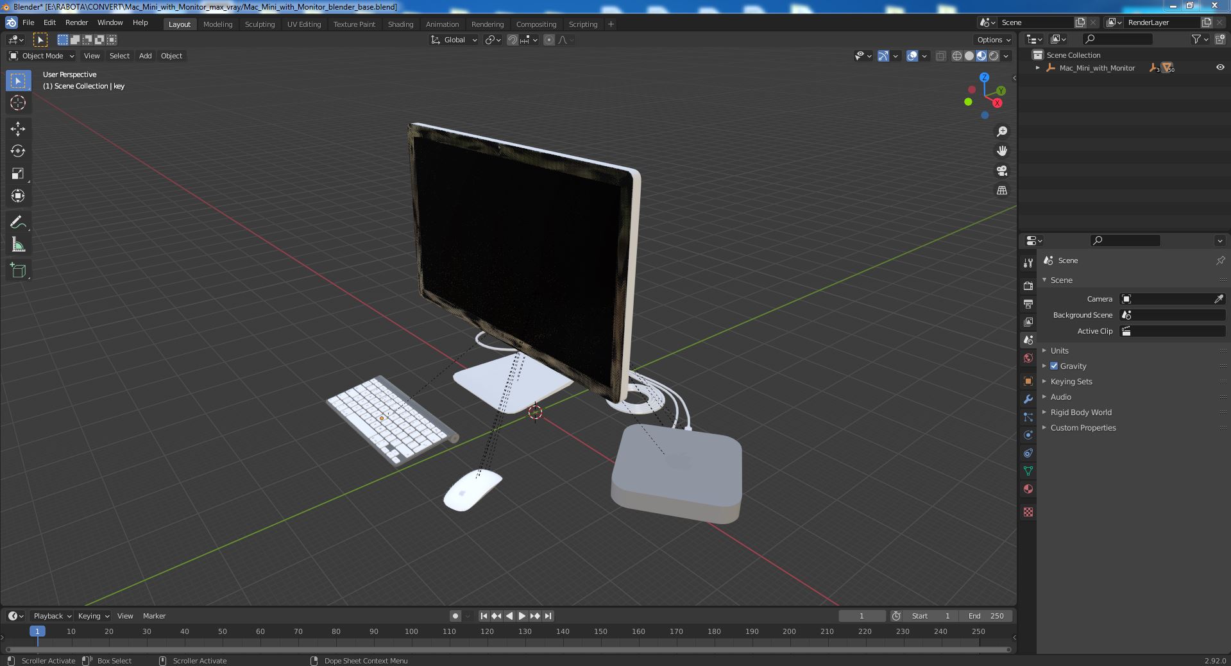This screenshot has width=1231, height=666.
Task: Toggle X-Ray mode
Action: tap(941, 56)
